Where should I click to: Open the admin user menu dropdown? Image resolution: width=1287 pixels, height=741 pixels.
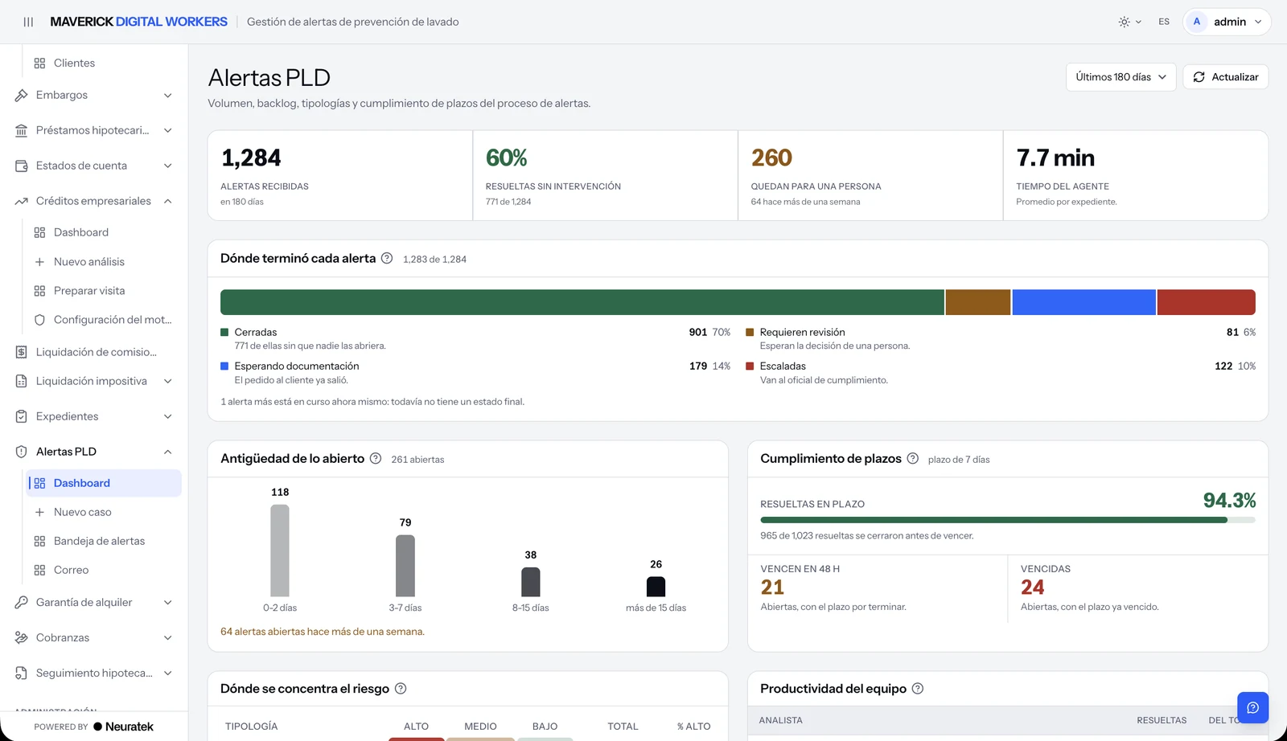click(x=1227, y=22)
